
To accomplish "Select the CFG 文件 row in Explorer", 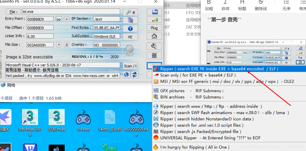I will tap(182, 13).
